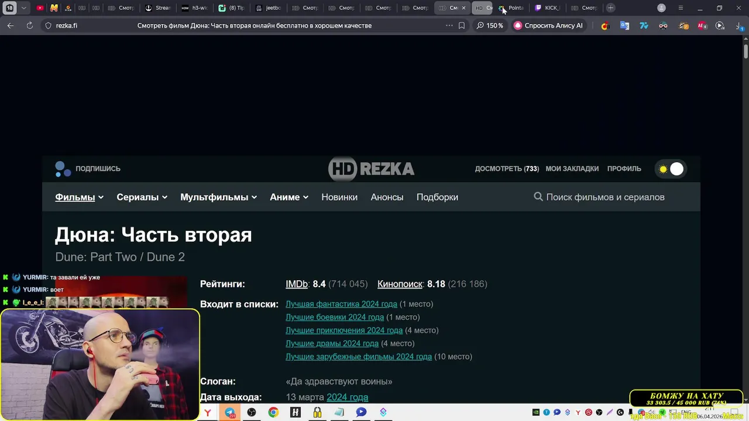The height and width of the screenshot is (421, 749).
Task: Open the browser hamburger menu
Action: (x=681, y=8)
